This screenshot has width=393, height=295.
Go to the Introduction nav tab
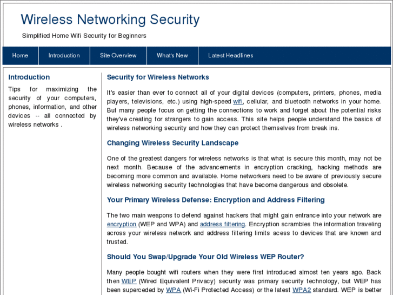click(x=64, y=56)
